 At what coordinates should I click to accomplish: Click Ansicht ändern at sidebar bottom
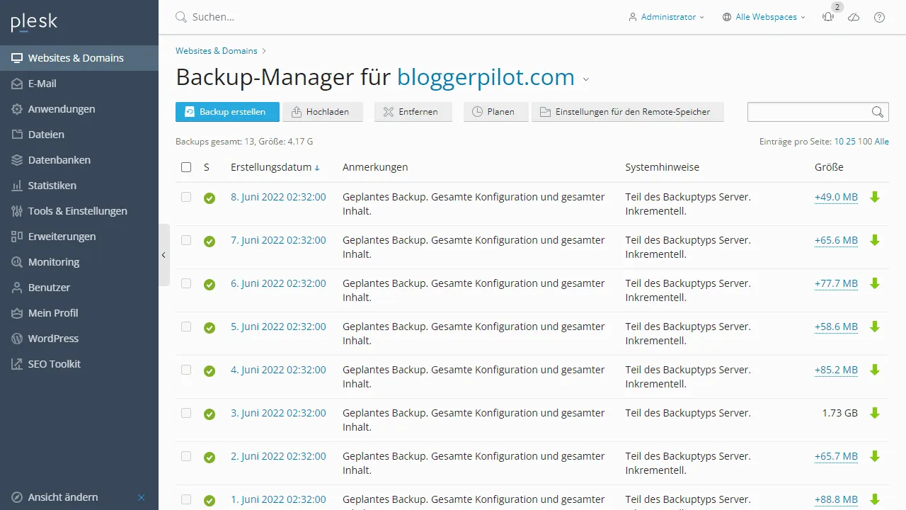[63, 497]
